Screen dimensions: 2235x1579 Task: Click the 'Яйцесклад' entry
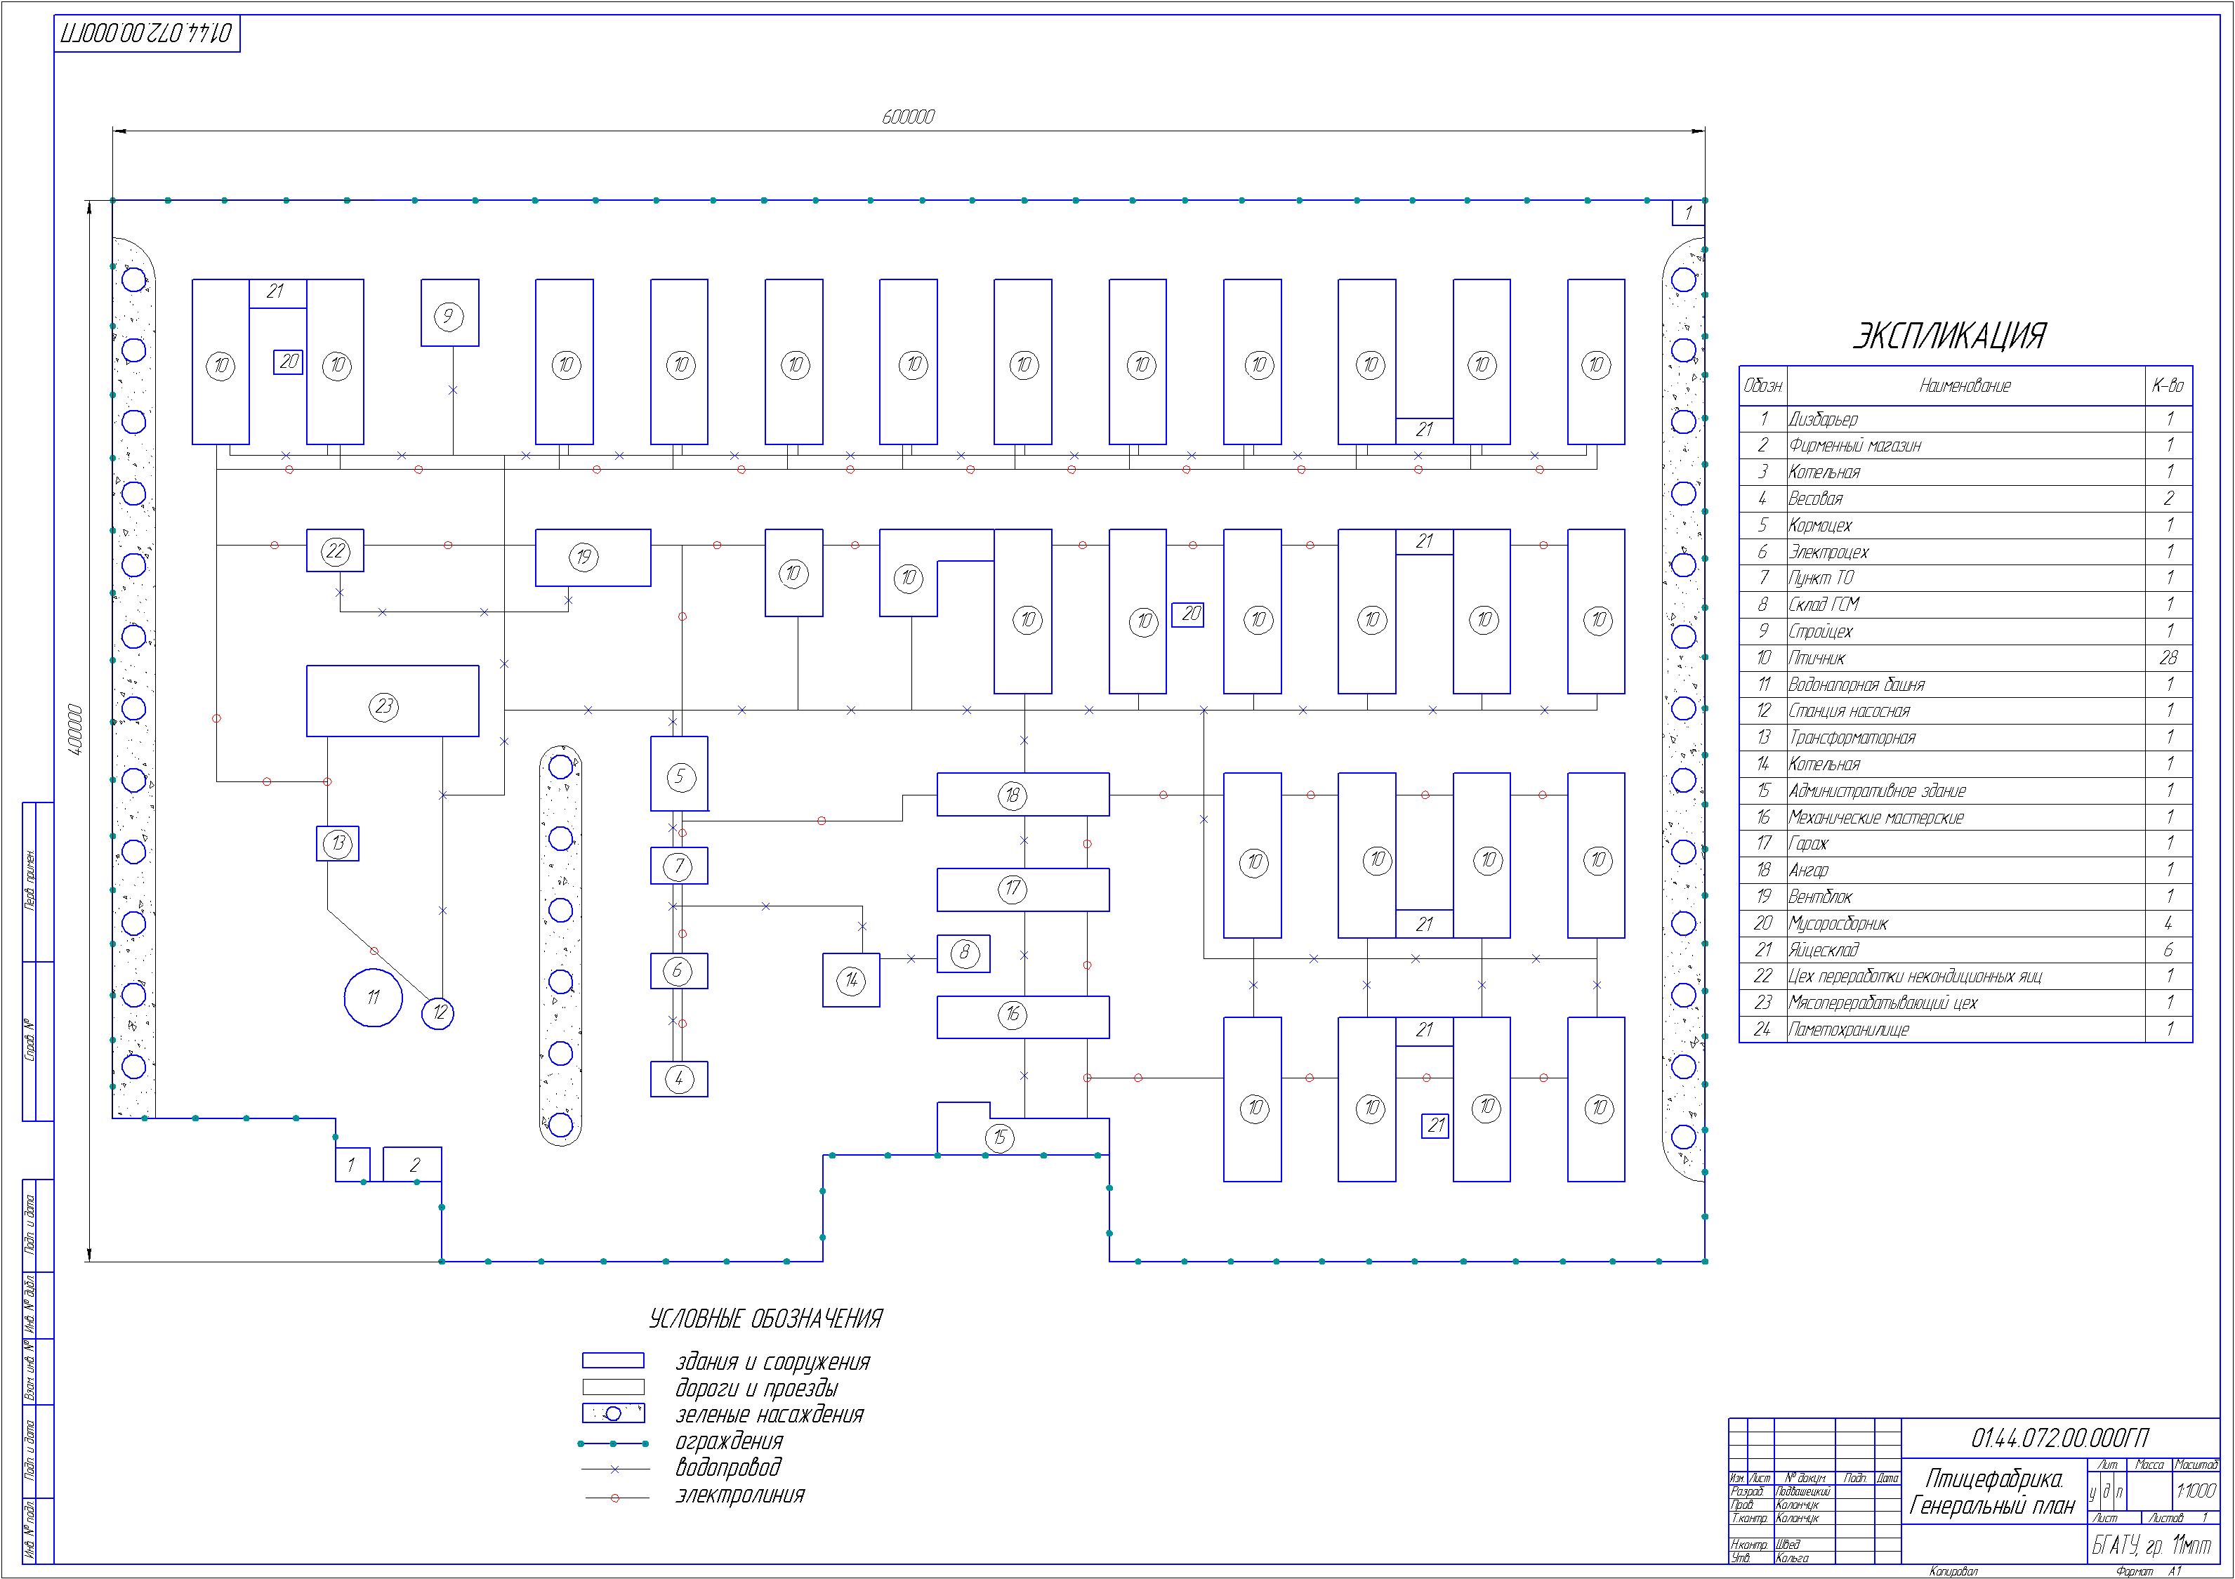pos(1824,950)
